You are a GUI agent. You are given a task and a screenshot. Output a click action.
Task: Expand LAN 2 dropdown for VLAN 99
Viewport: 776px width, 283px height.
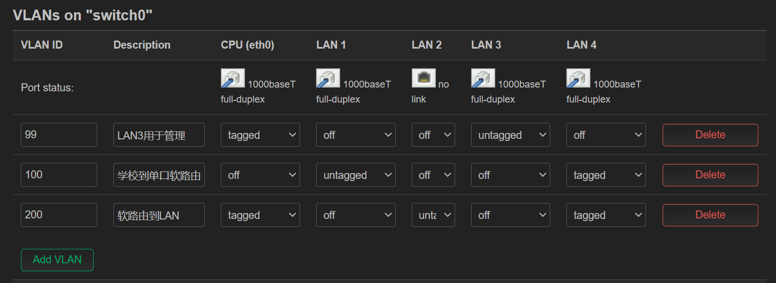click(433, 135)
